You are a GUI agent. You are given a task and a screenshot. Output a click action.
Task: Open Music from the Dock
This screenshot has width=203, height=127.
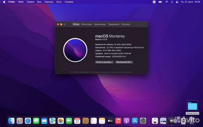118,121
